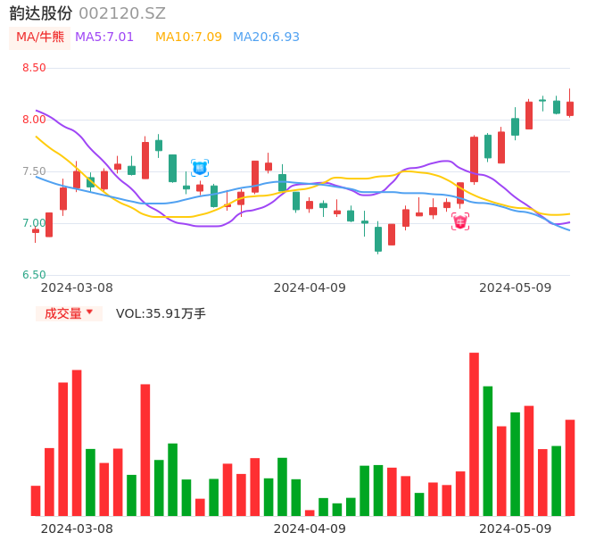The height and width of the screenshot is (541, 612).
Task: Click the 2024-05-09 date label under the volume chart
Action: pyautogui.click(x=516, y=529)
